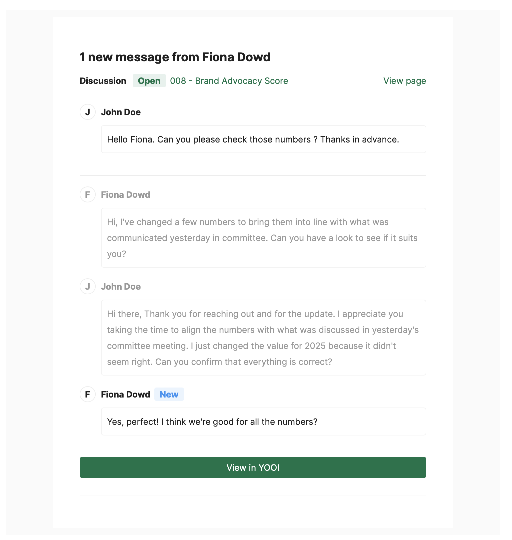This screenshot has width=512, height=540.
Task: Click the greyed-out John Doe avatar
Action: point(88,286)
